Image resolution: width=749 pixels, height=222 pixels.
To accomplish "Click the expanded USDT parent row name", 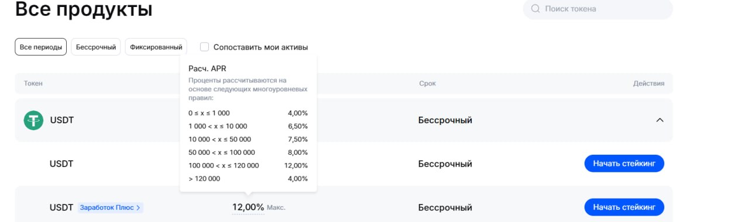I will (x=62, y=120).
